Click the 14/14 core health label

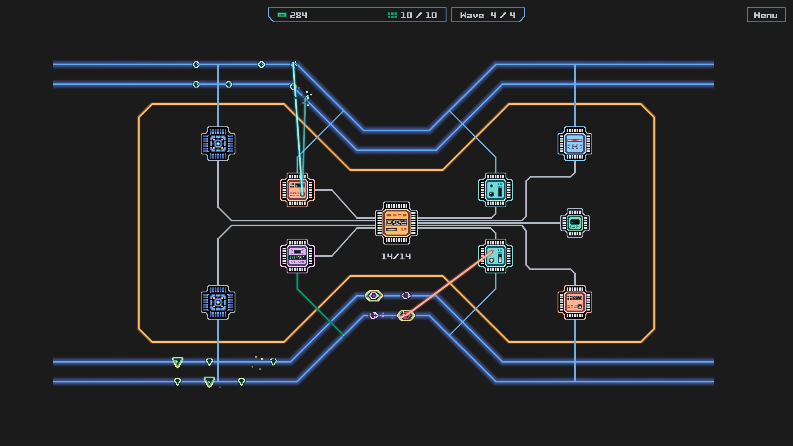pyautogui.click(x=396, y=256)
